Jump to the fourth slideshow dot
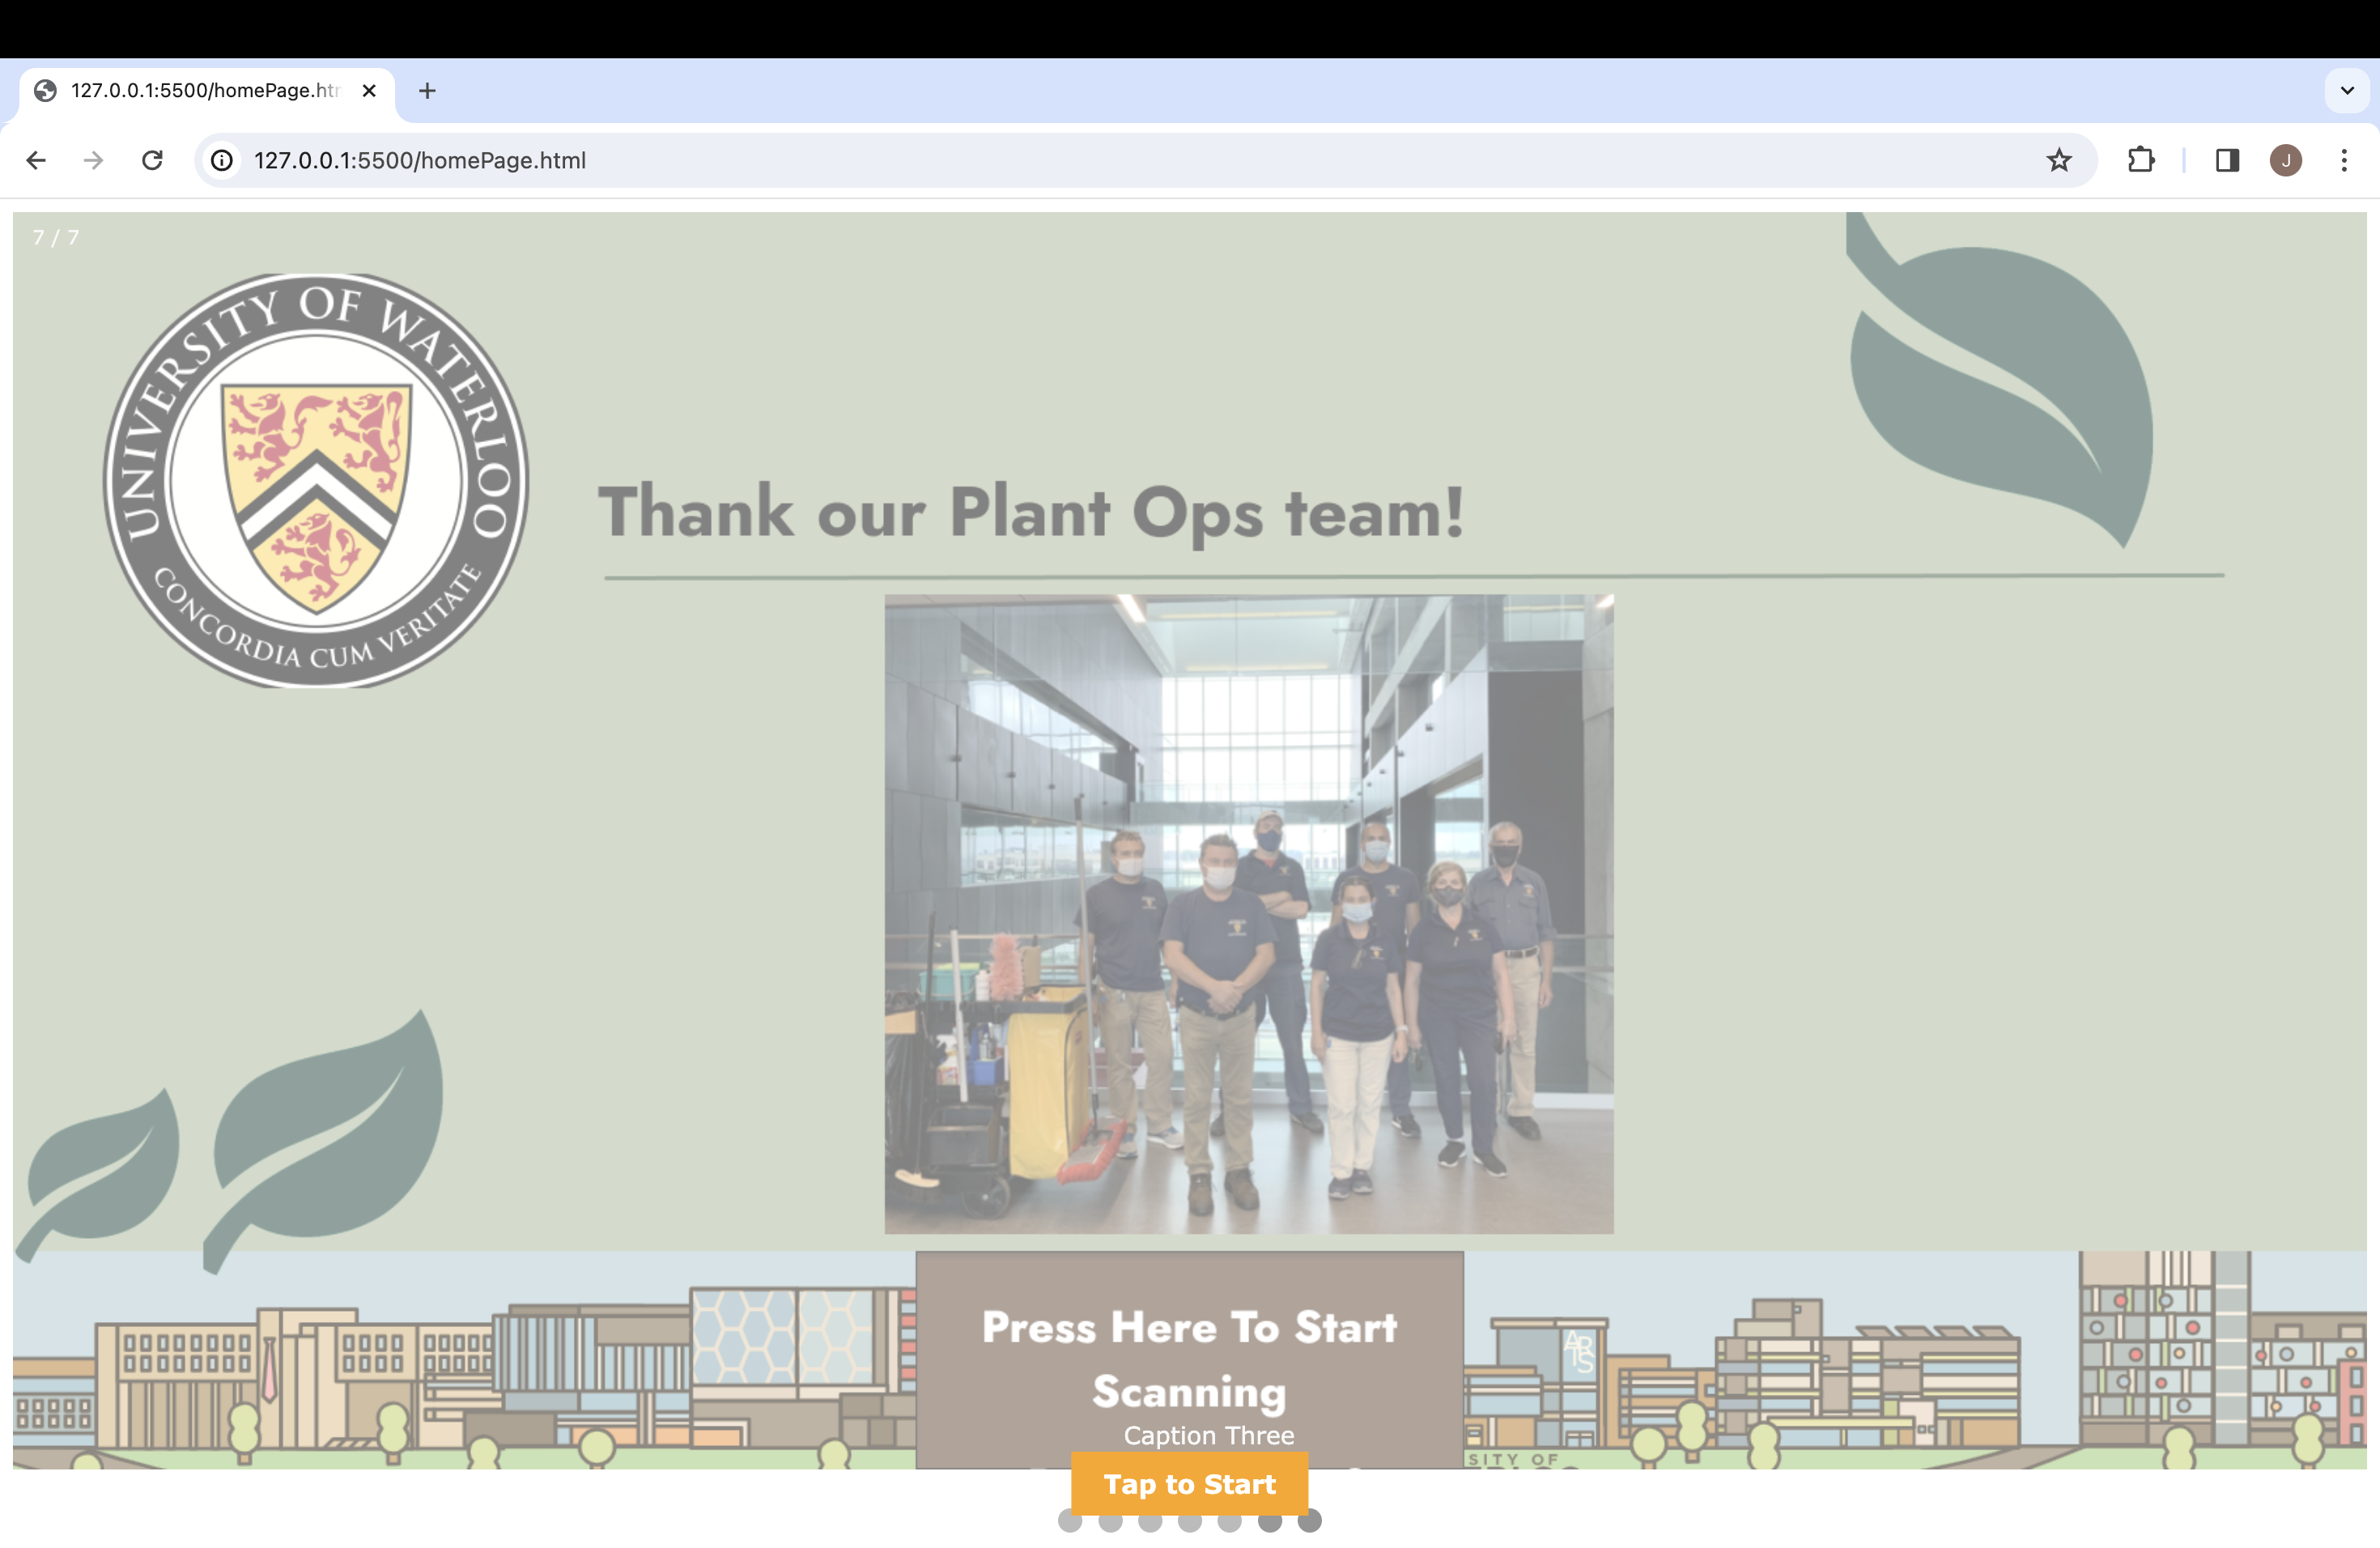 coord(1189,1524)
